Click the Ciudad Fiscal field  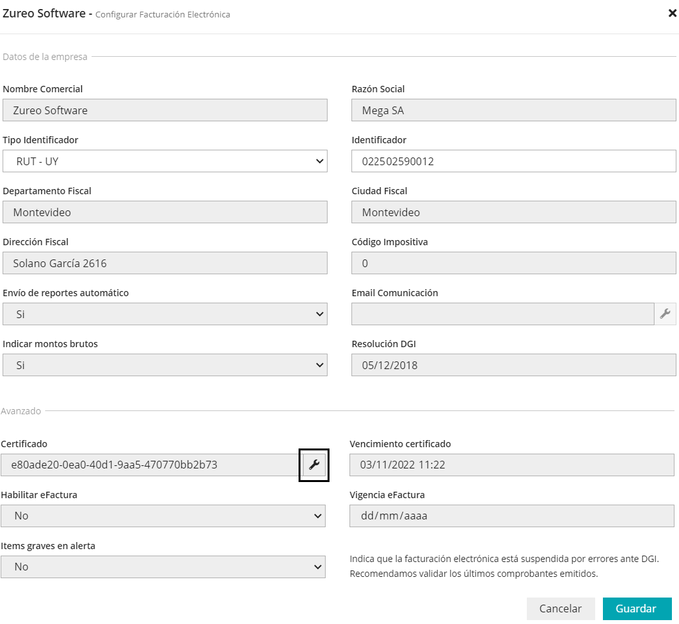[514, 212]
